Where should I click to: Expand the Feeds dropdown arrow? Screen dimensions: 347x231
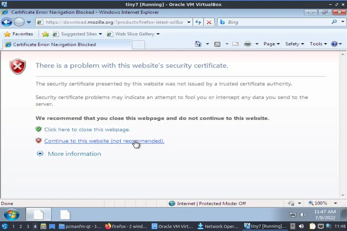pyautogui.click(x=227, y=44)
